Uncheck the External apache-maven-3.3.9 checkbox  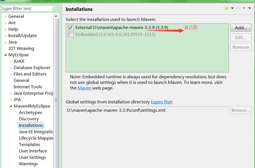click(71, 28)
